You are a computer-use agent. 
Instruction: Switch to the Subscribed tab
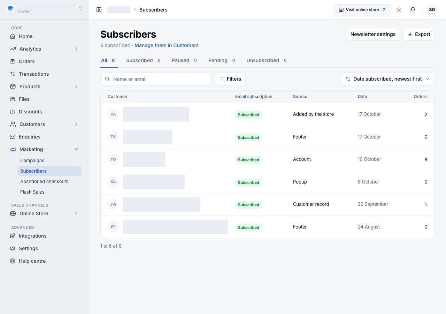(144, 60)
